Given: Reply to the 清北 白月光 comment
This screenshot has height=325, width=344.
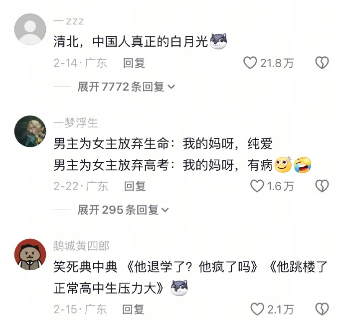Looking at the screenshot, I should [134, 63].
